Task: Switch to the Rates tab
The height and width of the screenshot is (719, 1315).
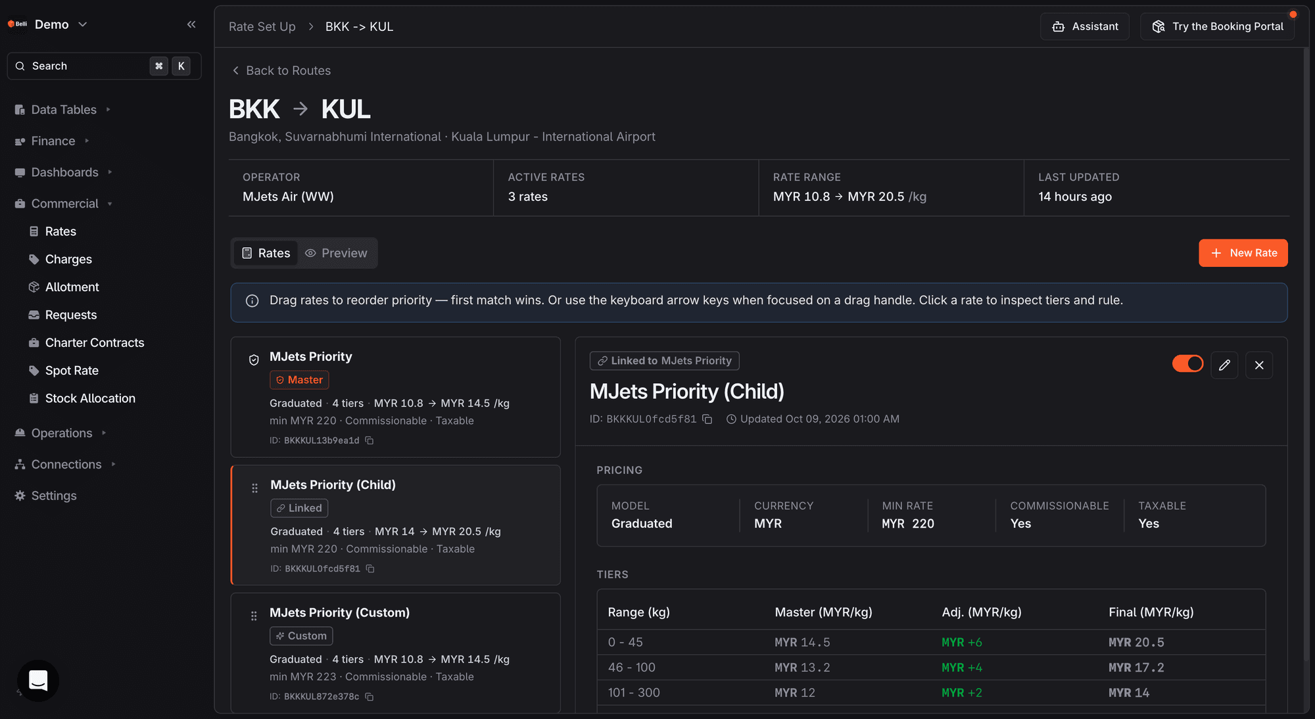Action: [266, 253]
